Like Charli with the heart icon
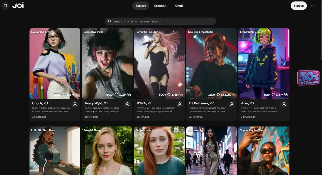322x175 pixels. point(64,95)
